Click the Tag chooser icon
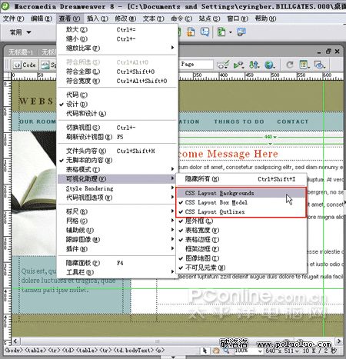This screenshot has height=359, width=346. click(x=241, y=32)
